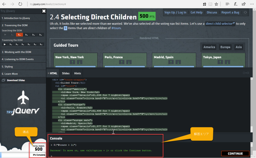This screenshot has height=158, width=256.
Task: Toggle the editor layout icon right of tabs
Action: (246, 73)
